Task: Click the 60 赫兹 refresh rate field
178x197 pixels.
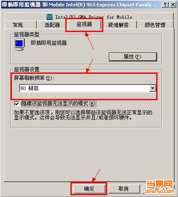Action: pos(88,88)
